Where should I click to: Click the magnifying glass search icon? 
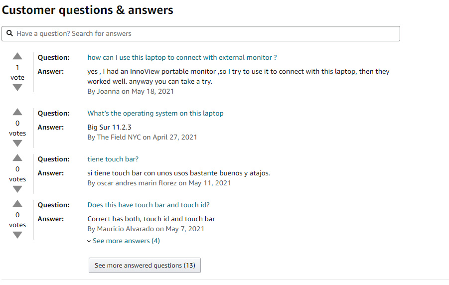(10, 33)
